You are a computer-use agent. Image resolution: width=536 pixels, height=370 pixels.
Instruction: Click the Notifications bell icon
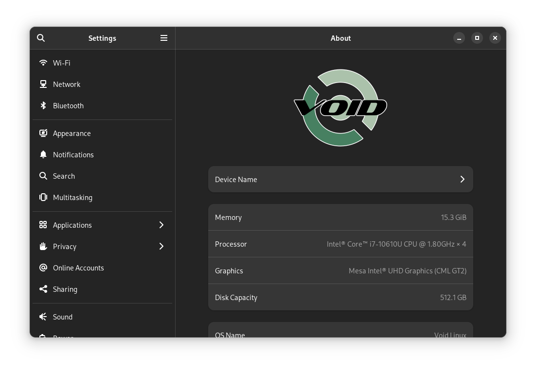[x=43, y=154]
